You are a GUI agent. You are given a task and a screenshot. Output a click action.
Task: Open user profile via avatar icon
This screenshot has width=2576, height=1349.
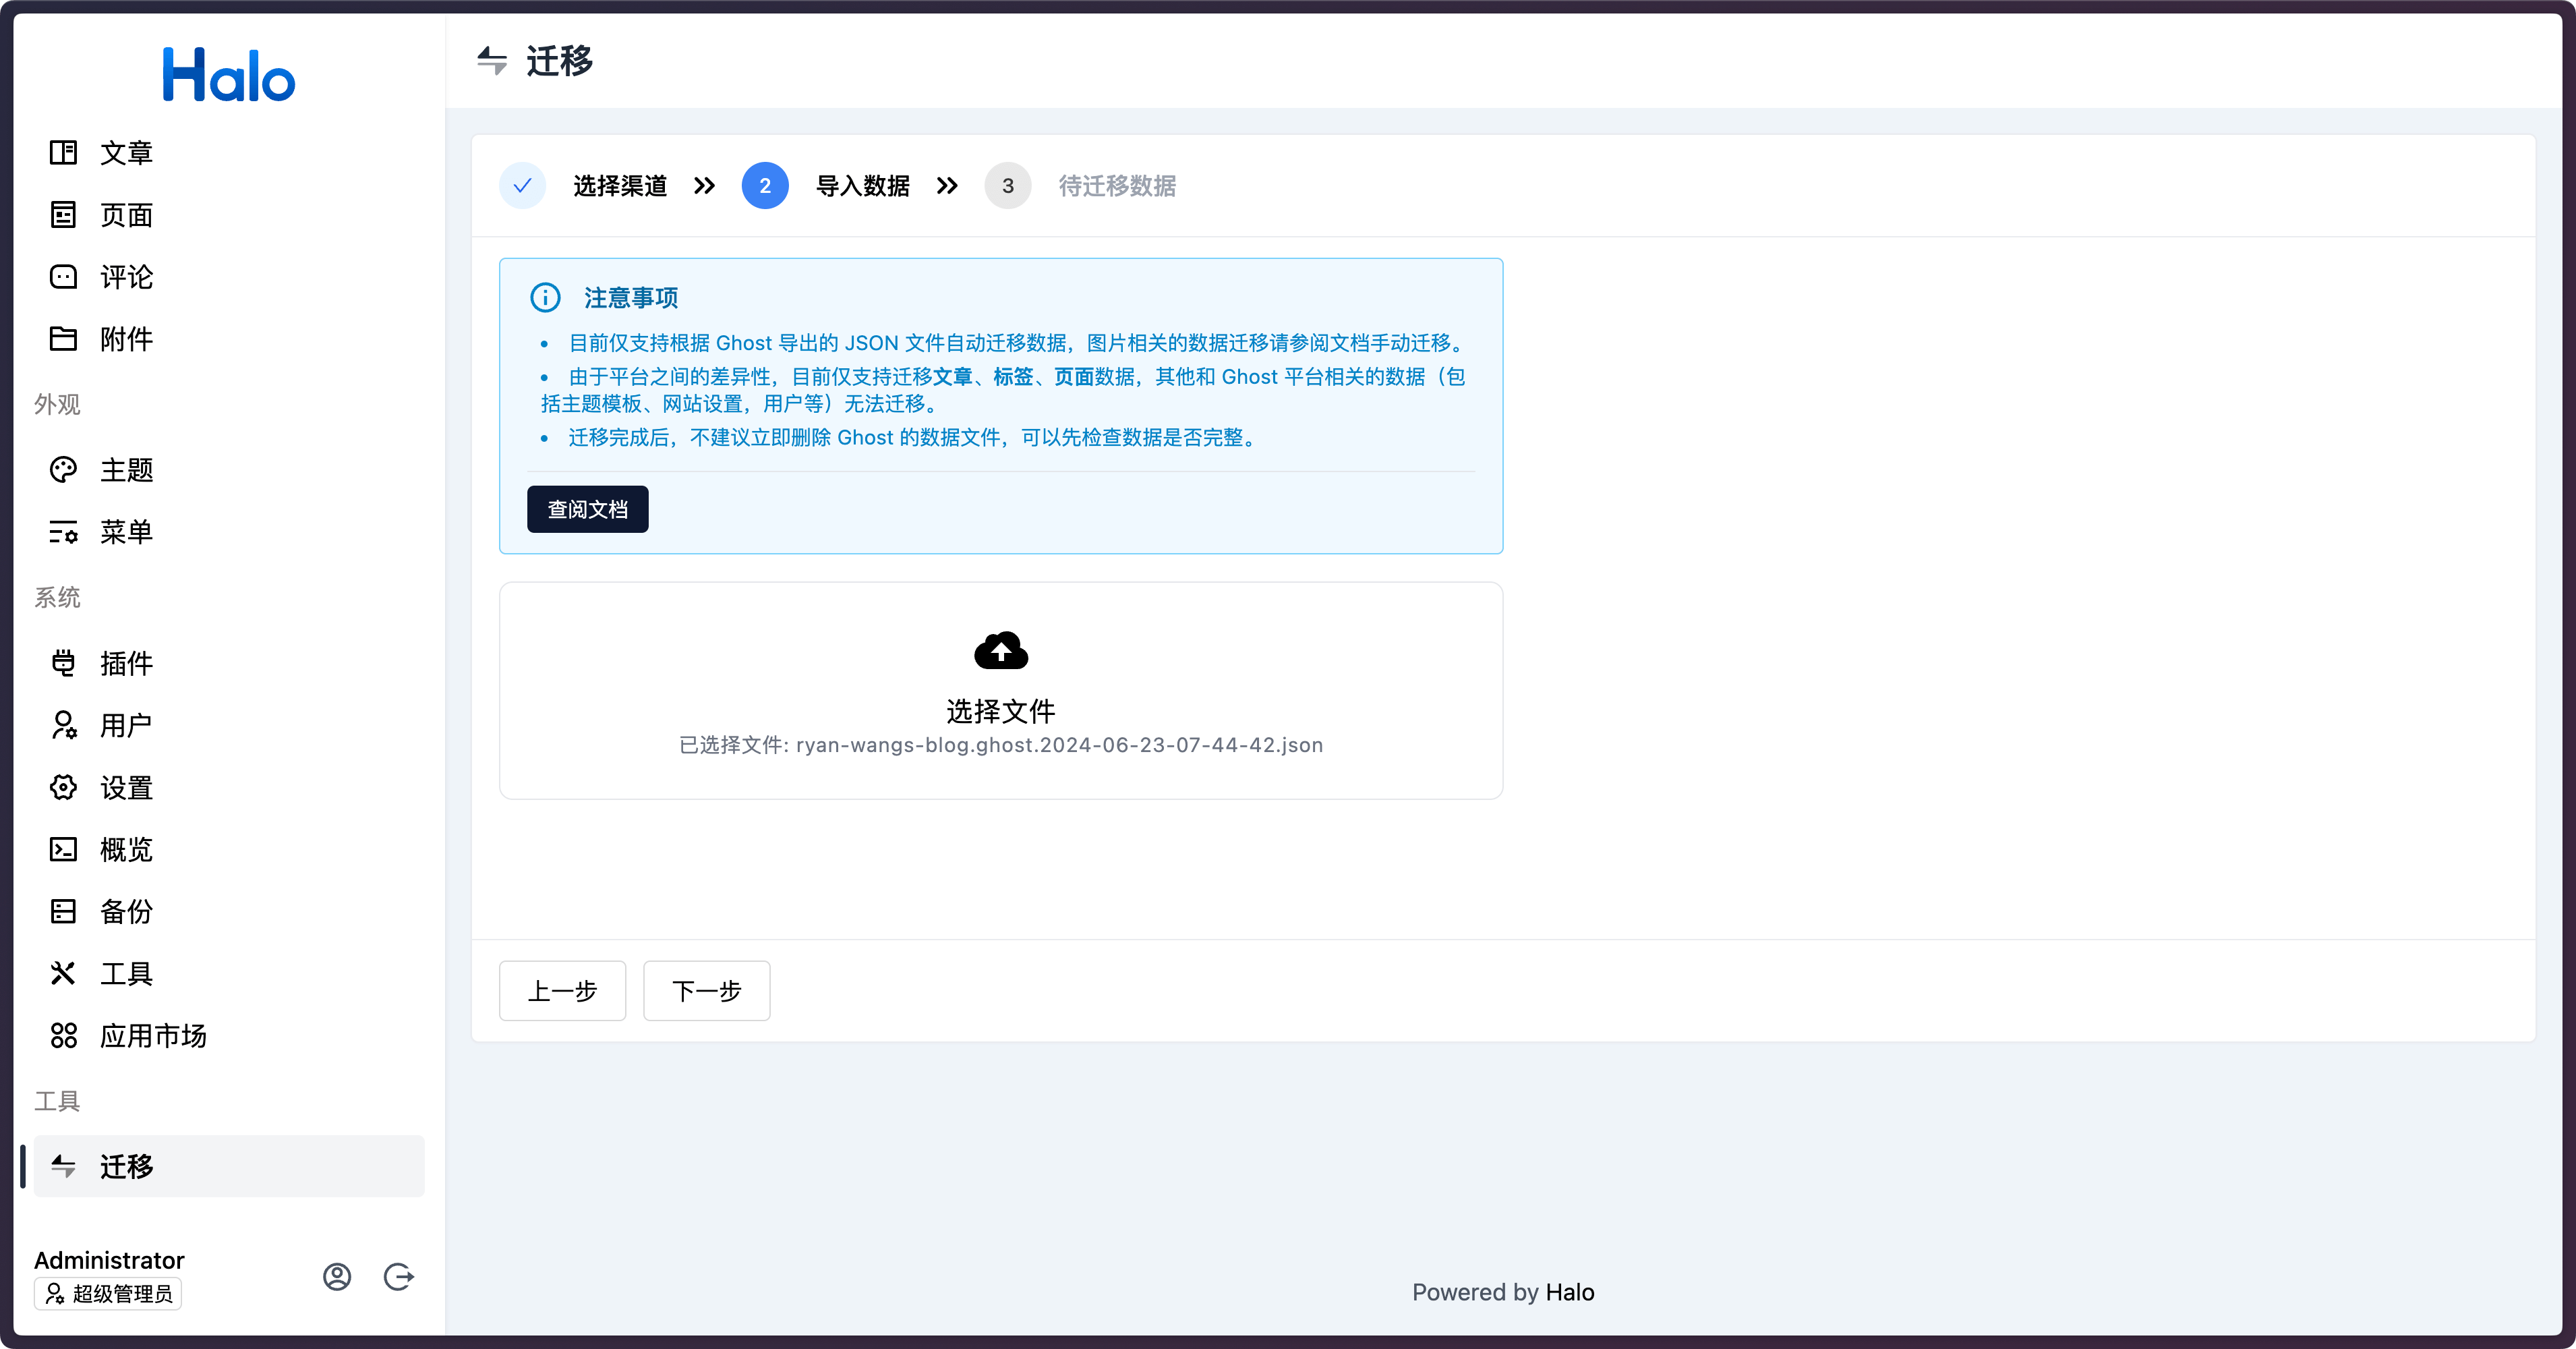337,1276
